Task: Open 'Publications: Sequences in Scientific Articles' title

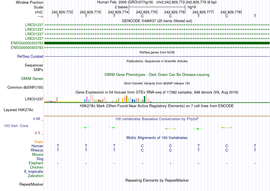Action: pyautogui.click(x=157, y=61)
